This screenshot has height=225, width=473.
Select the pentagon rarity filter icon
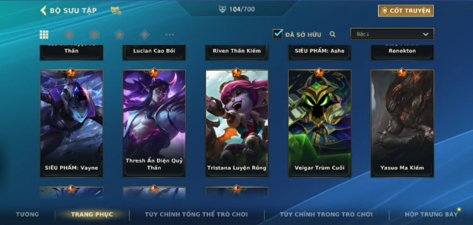119,35
